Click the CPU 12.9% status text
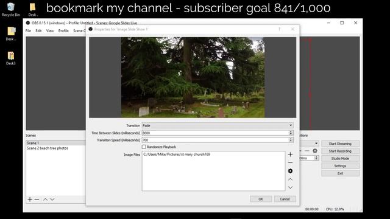Screen dimensions: 390x219 (x=335, y=209)
